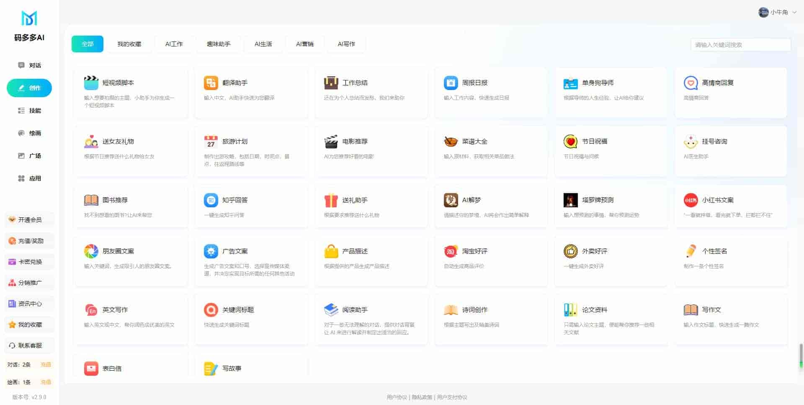Image resolution: width=804 pixels, height=405 pixels.
Task: Open the 隐私政策 footer link
Action: (422, 397)
